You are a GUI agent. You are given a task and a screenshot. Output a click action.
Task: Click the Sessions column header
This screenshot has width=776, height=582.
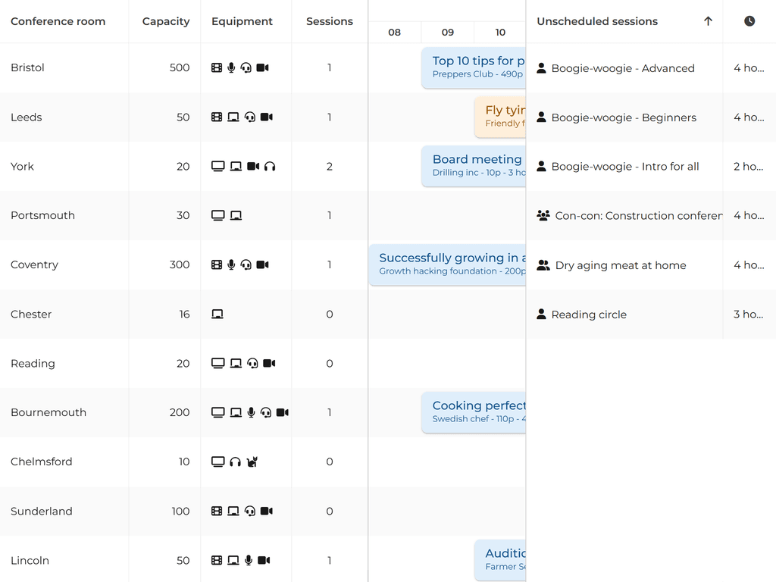coord(329,21)
